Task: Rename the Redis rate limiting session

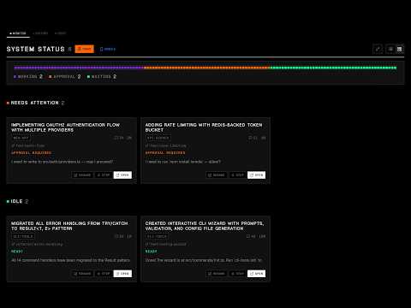Action: point(217,175)
